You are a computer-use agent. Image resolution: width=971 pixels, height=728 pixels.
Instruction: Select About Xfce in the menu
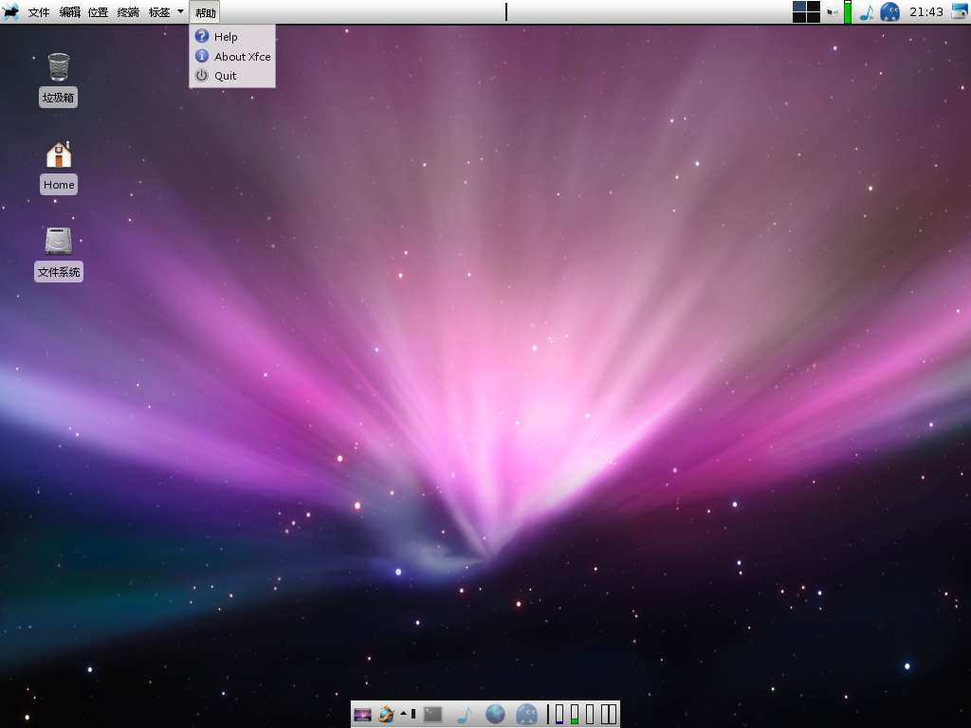(x=232, y=56)
